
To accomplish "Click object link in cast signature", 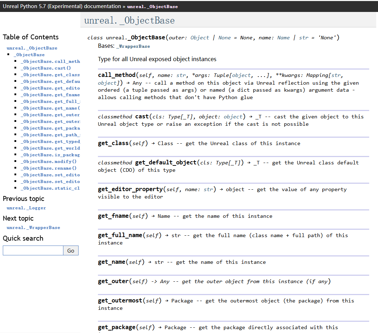I will (x=233, y=117).
